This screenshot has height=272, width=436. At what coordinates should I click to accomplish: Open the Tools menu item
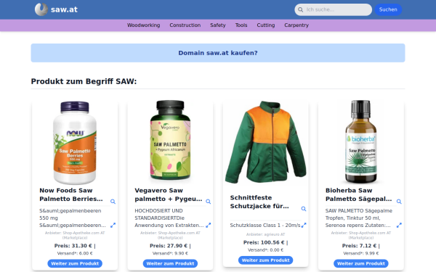click(241, 25)
